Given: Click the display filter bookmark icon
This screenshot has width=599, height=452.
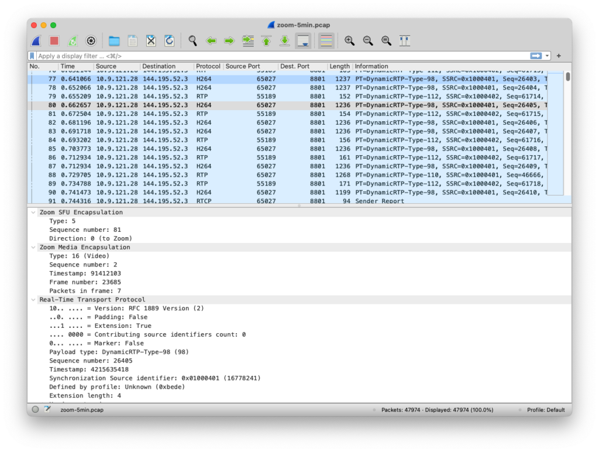Looking at the screenshot, I should point(32,56).
